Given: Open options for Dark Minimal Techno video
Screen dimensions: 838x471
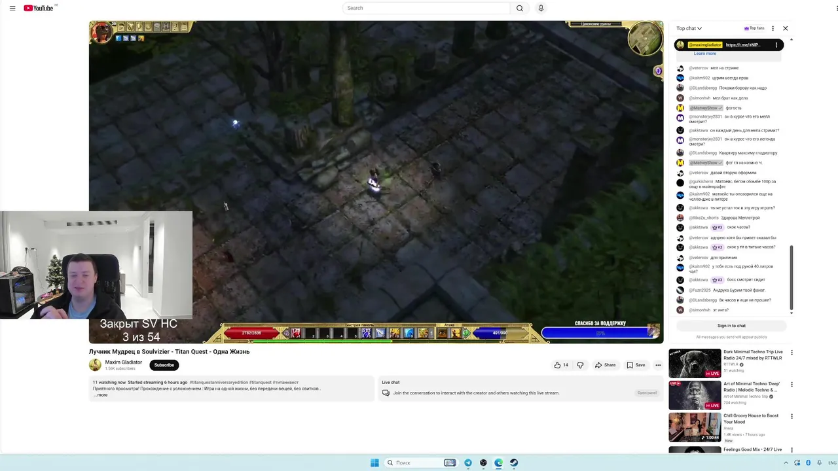Looking at the screenshot, I should (792, 353).
